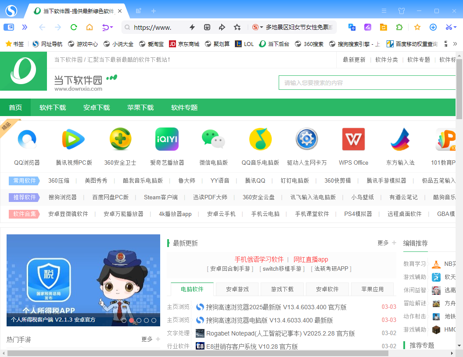
Task: Open 搜狗高速浏览器2025最新版 download entry
Action: coord(276,307)
